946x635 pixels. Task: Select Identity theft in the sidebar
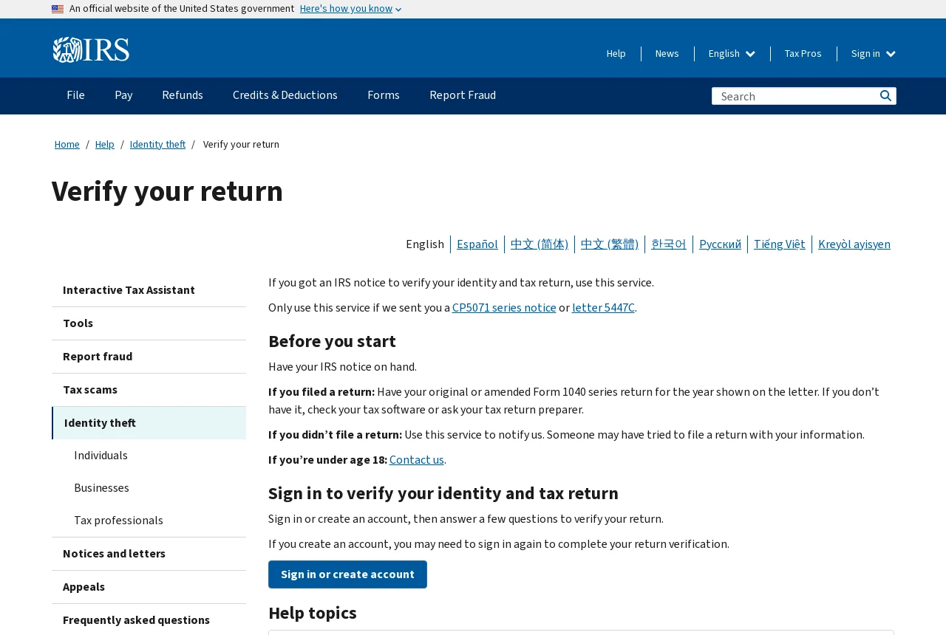[x=149, y=423]
